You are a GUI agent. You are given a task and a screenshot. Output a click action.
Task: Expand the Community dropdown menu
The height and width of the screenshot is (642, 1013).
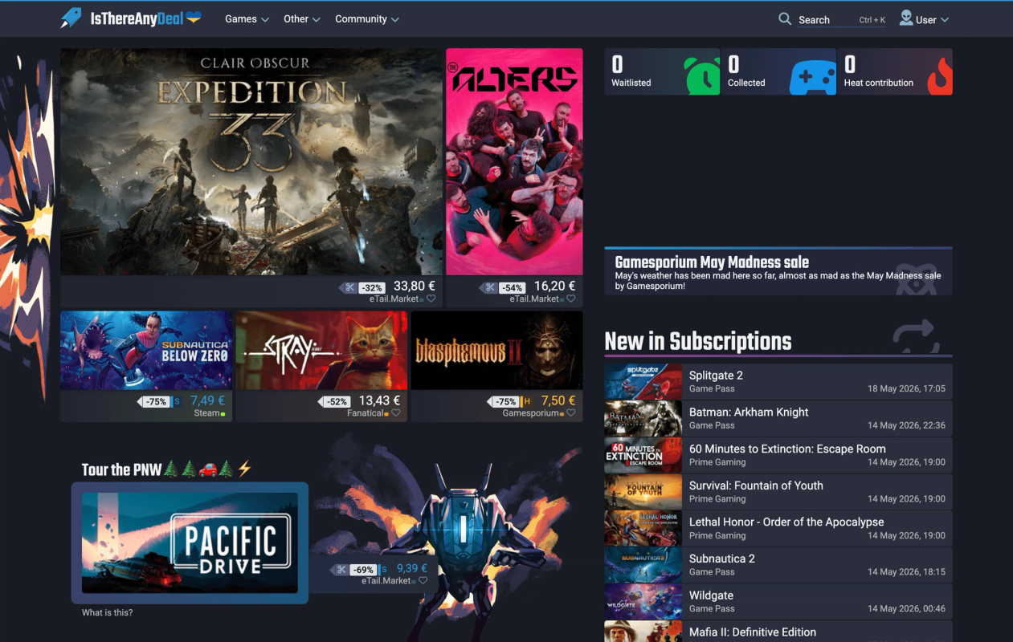click(x=367, y=19)
